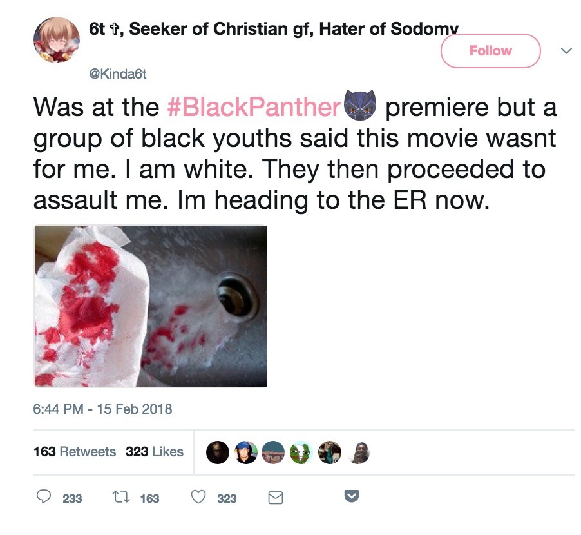Click the 6:44 PM - 15 Feb 2018 timestamp
This screenshot has width=581, height=535.
click(103, 409)
